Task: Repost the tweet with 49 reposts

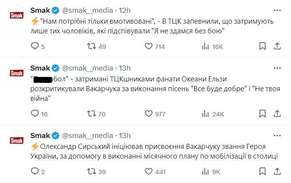Action: [x=91, y=47]
